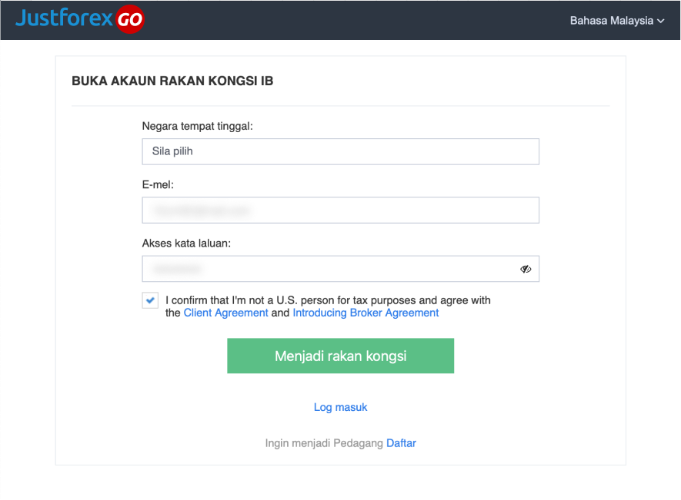
Task: Show password with the crossed-eye icon
Action: click(526, 269)
